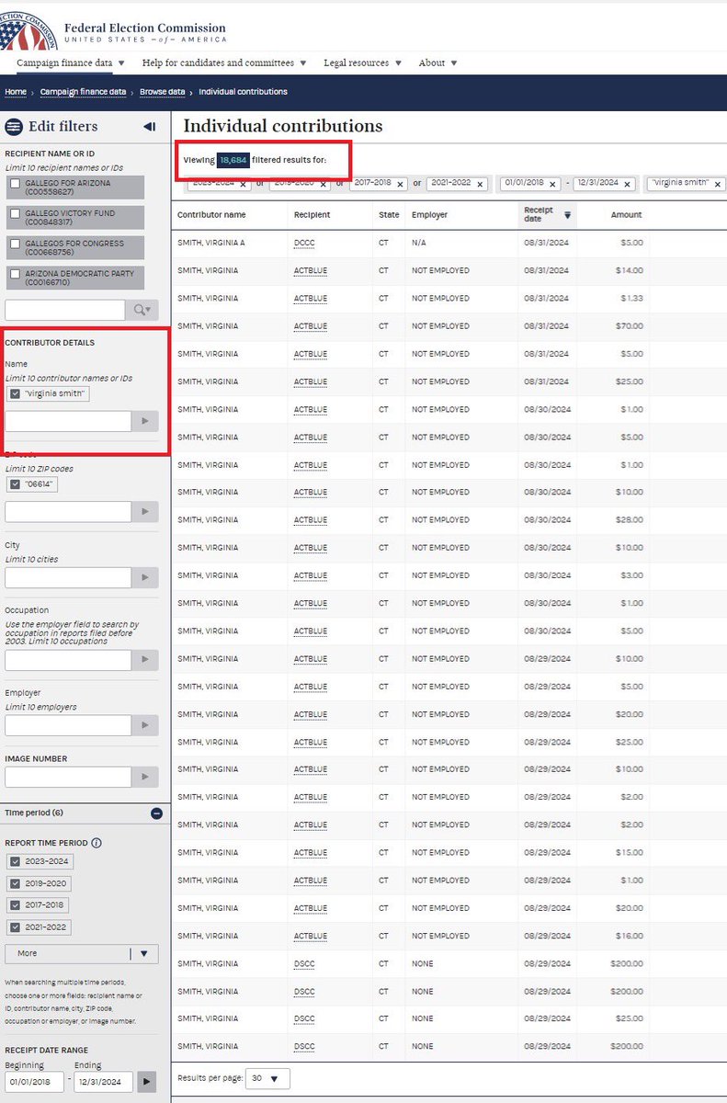This screenshot has width=727, height=1103.
Task: Go to Campaign finance data breadcrumb
Action: click(82, 92)
